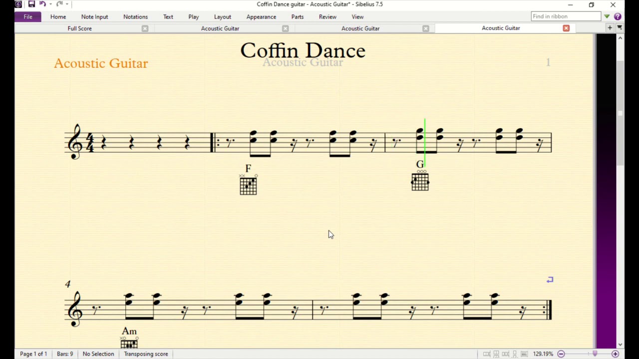The image size is (639, 359).
Task: Click the zoom slider handle
Action: coord(595,354)
